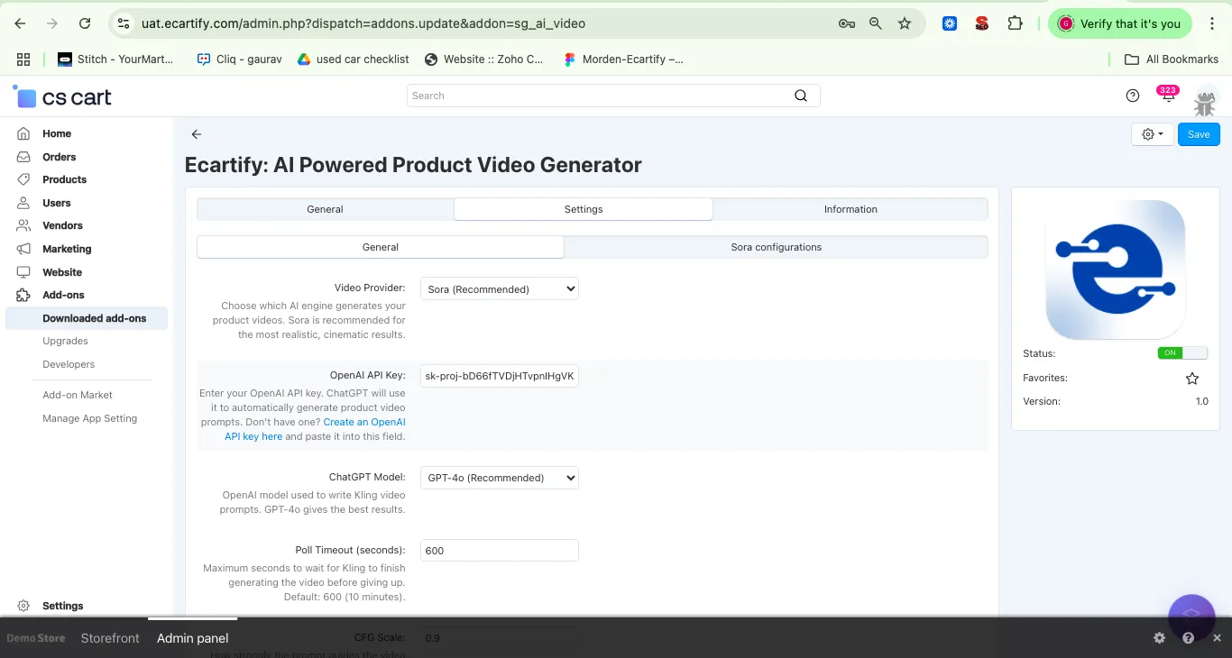The image size is (1232, 658).
Task: Switch to the Information tab
Action: (850, 209)
